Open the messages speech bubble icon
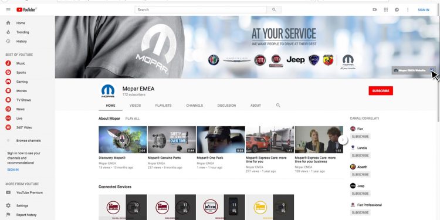 pyautogui.click(x=397, y=10)
